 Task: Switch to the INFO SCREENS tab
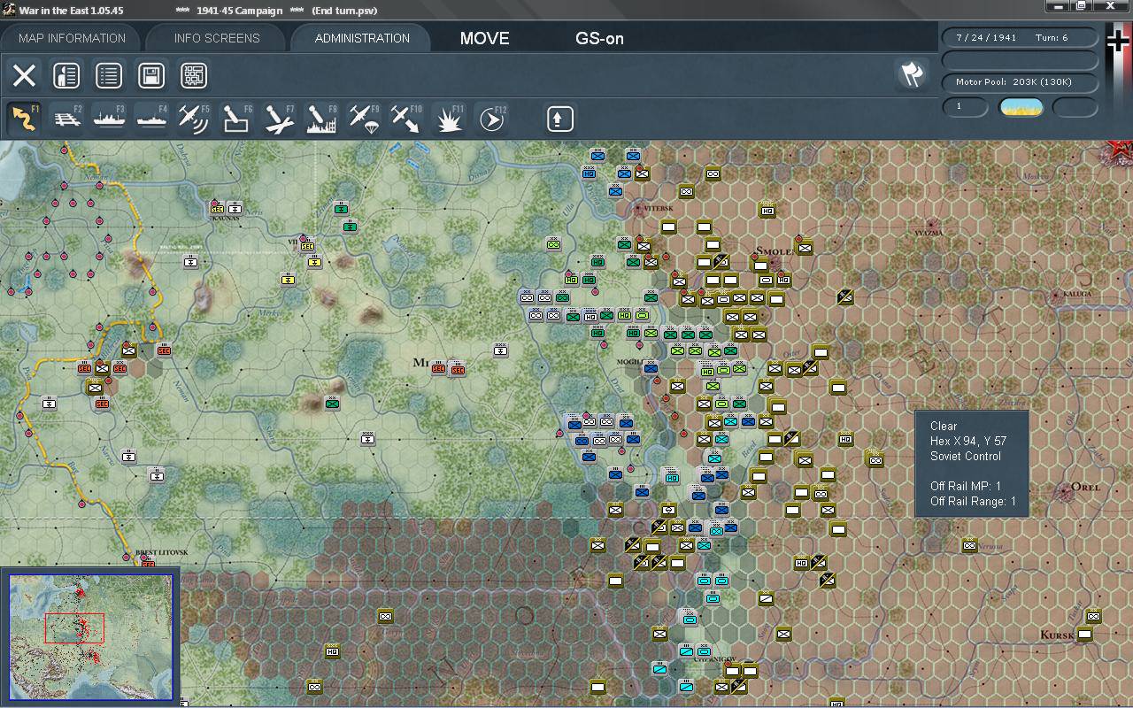[x=217, y=38]
